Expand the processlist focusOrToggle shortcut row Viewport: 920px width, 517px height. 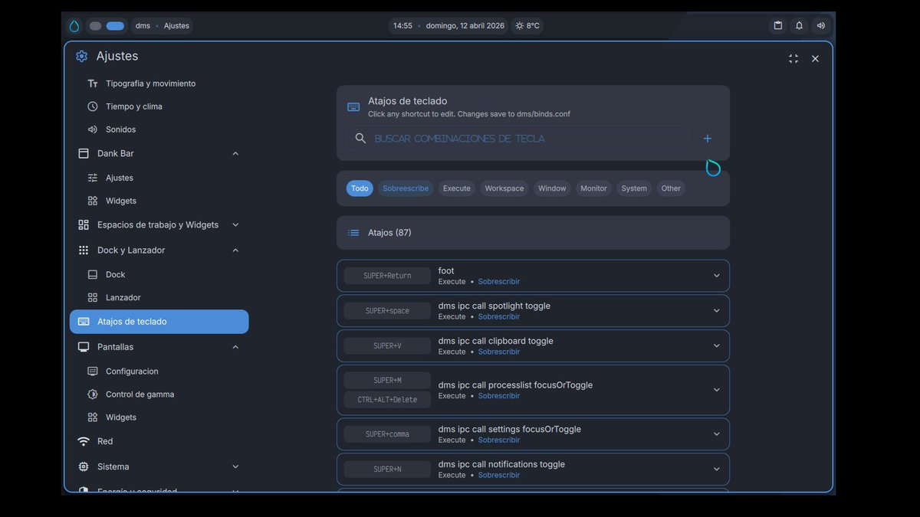pos(717,390)
